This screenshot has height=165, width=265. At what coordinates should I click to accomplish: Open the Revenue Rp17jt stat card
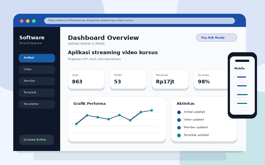(170, 79)
